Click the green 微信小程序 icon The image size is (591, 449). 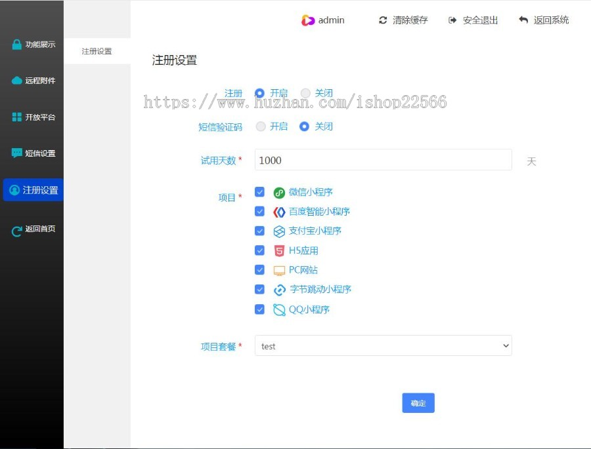click(279, 193)
